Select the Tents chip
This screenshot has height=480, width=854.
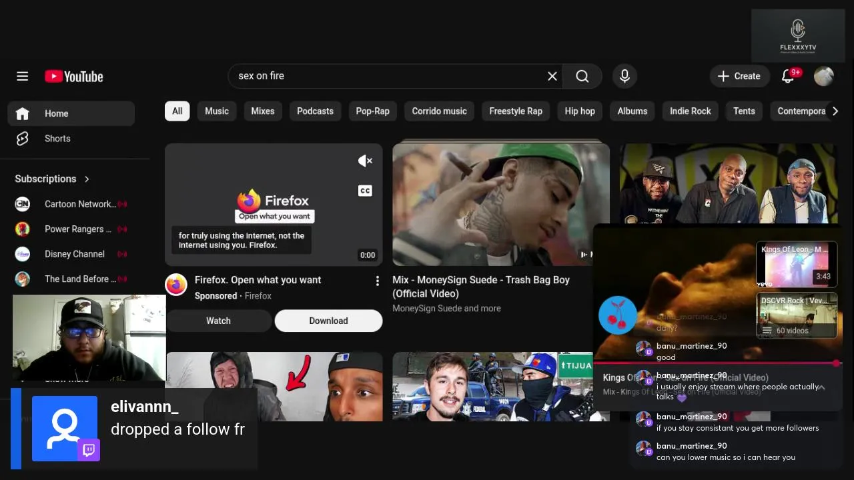point(744,111)
